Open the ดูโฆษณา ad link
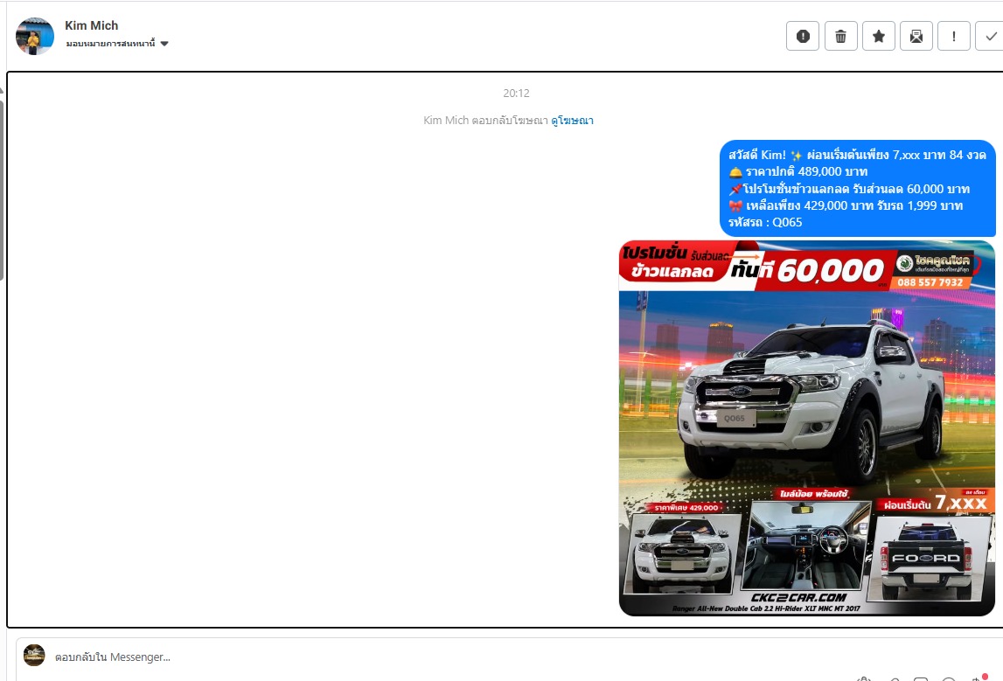Image resolution: width=1003 pixels, height=681 pixels. [572, 121]
